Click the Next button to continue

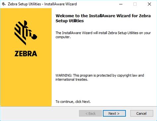click(x=114, y=113)
